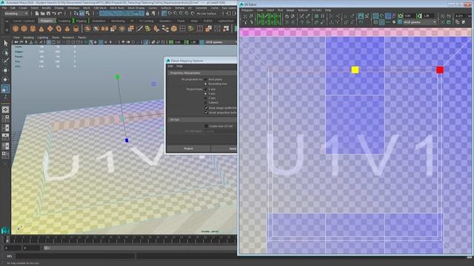Viewport: 474px width, 266px height.
Task: Click the MEL command line input
Action: pos(75,256)
